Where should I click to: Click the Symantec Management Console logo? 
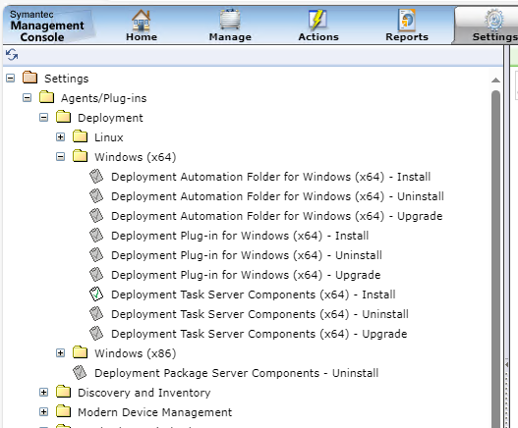(47, 27)
